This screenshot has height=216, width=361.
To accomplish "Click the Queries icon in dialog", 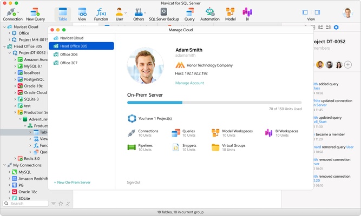I will click(x=176, y=133).
